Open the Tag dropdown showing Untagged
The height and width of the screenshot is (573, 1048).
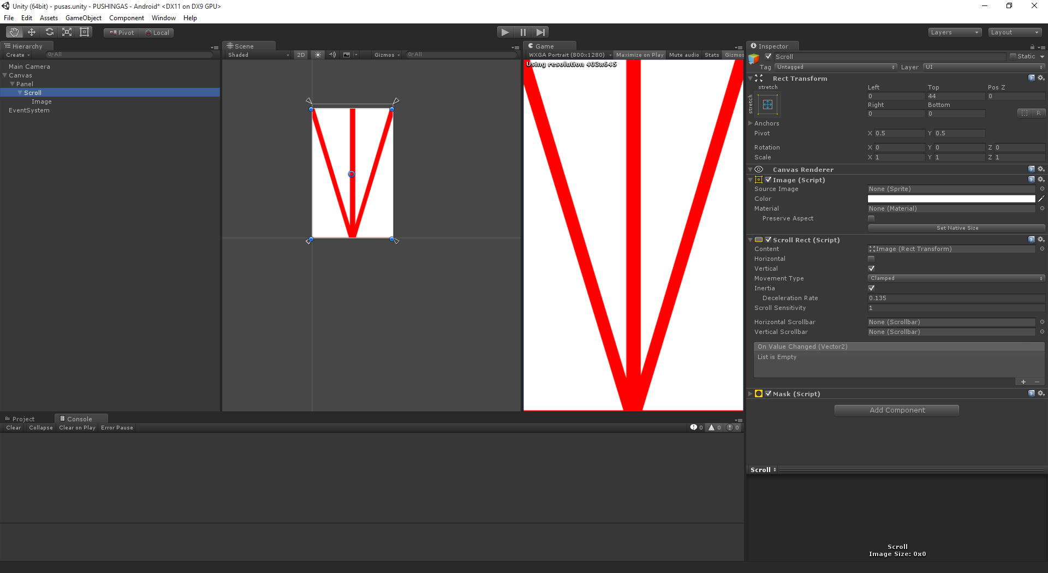[x=835, y=67]
